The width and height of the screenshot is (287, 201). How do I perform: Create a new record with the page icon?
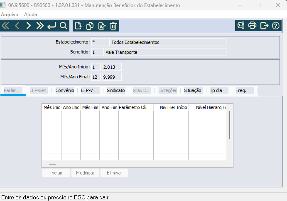point(78,26)
